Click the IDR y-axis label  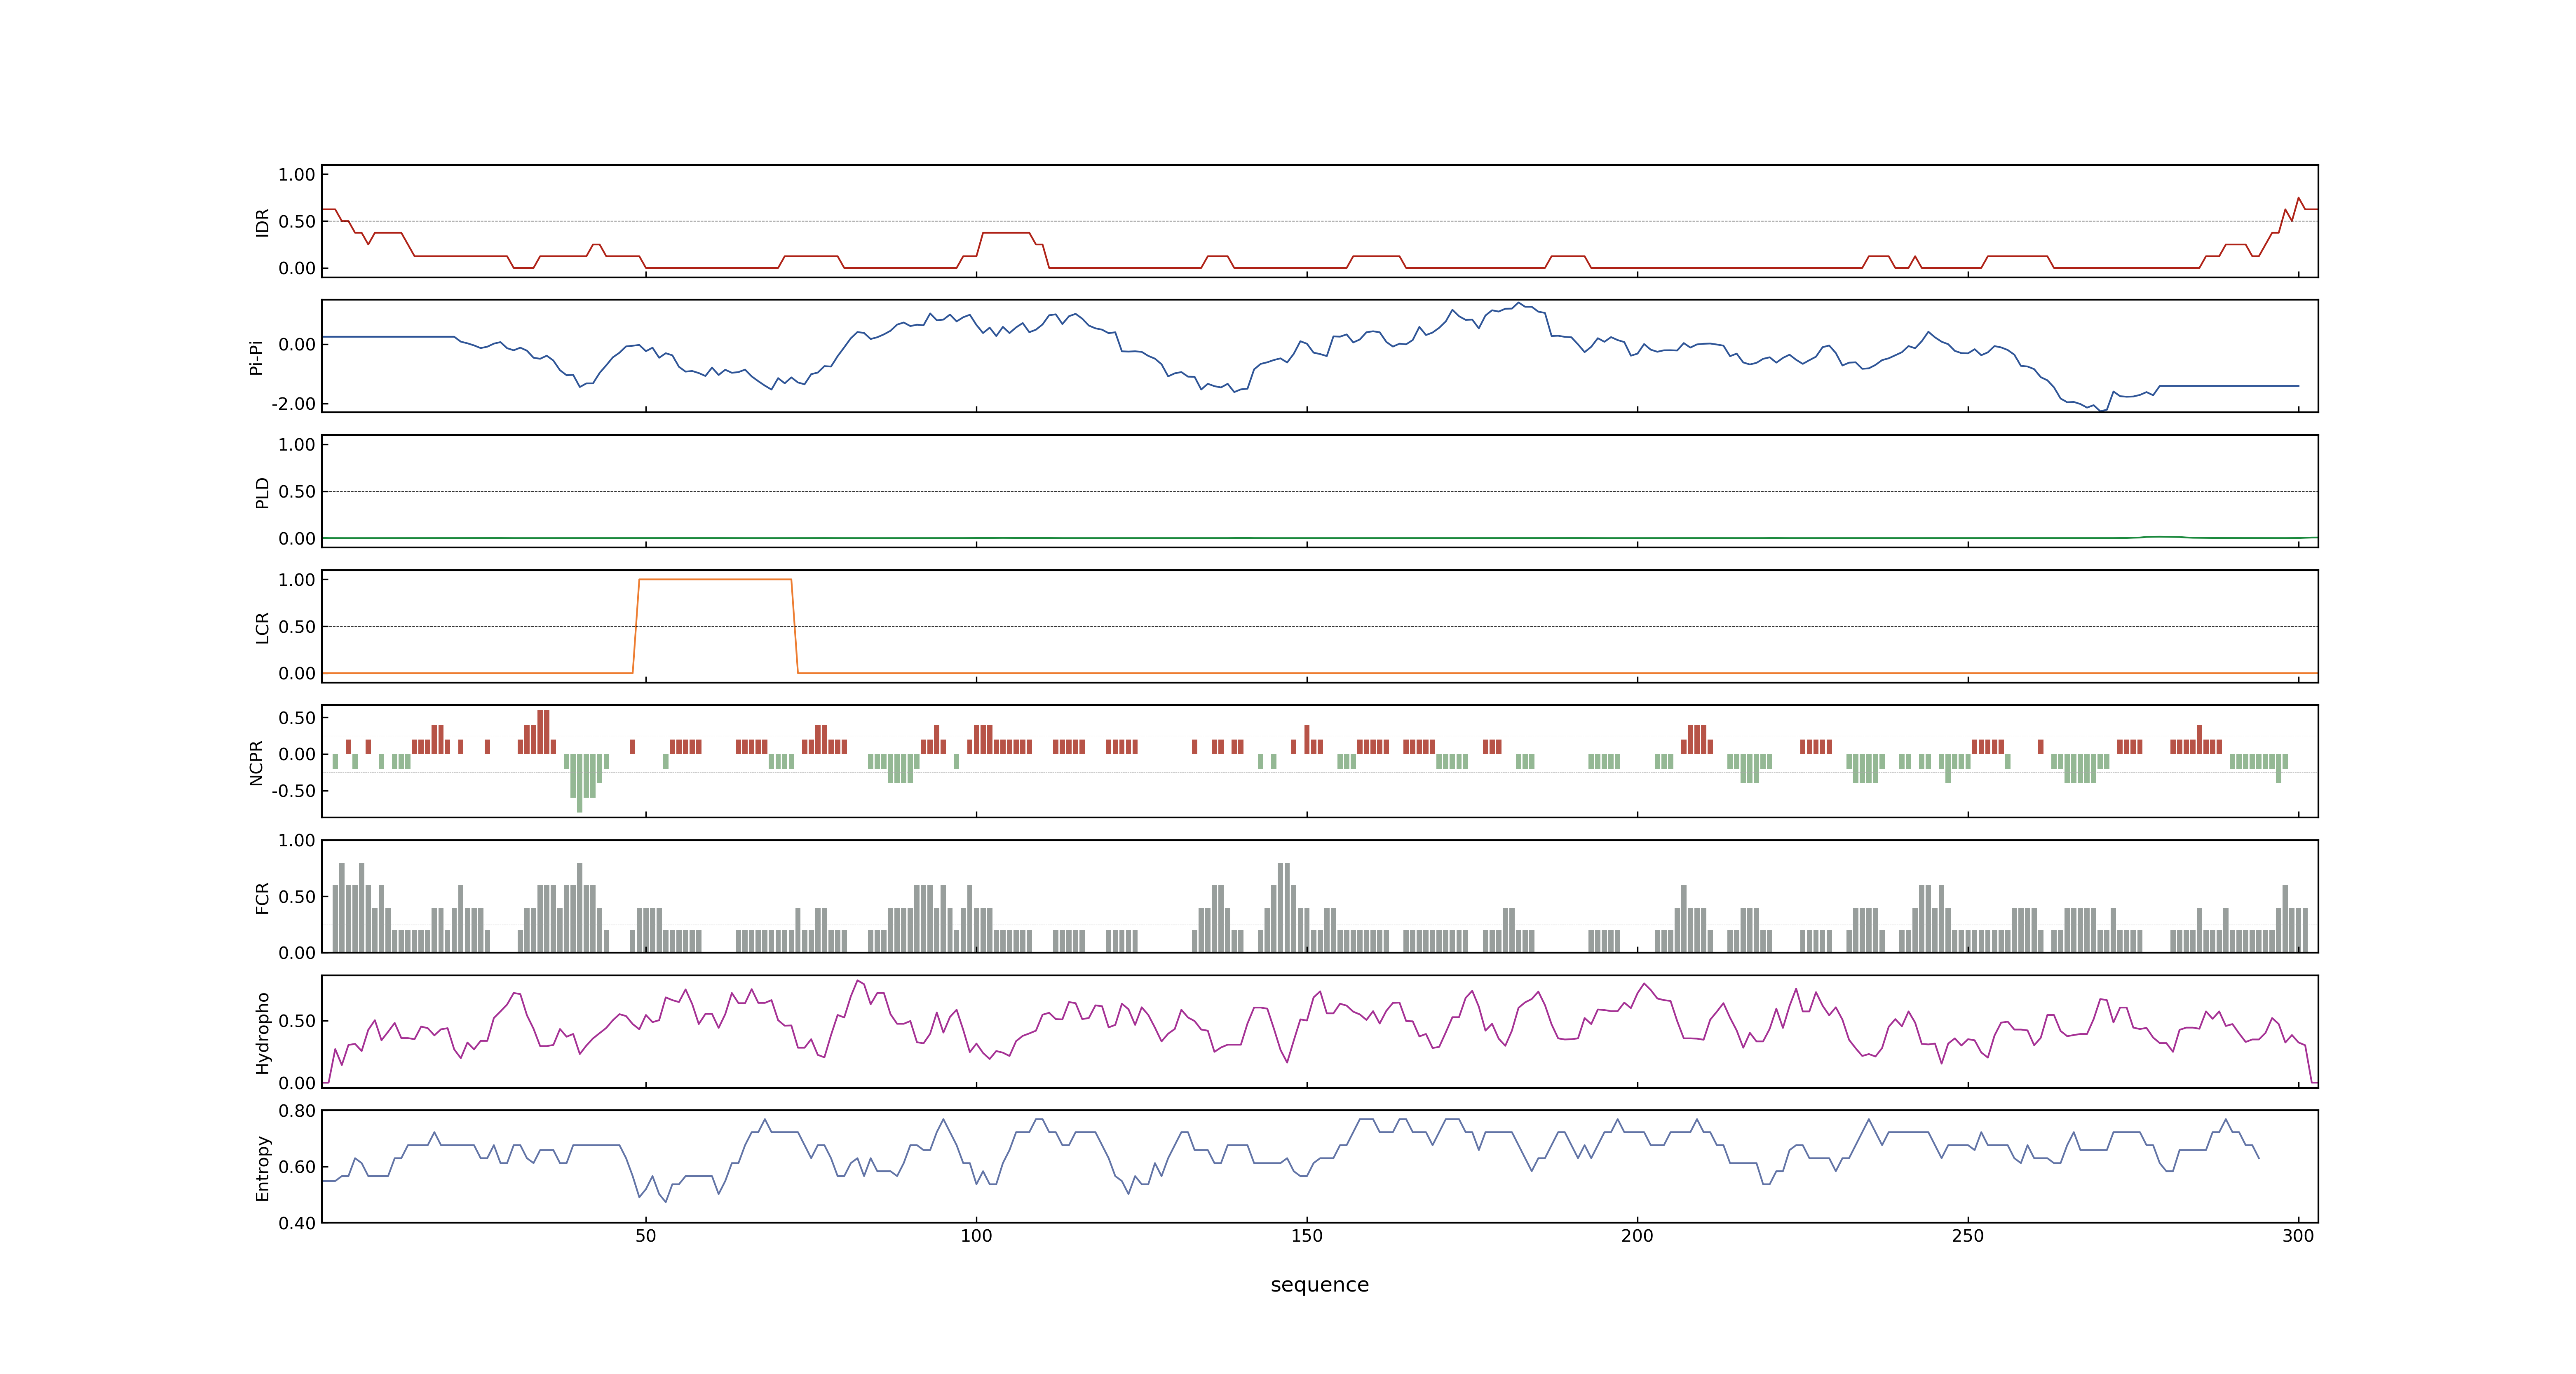click(262, 222)
